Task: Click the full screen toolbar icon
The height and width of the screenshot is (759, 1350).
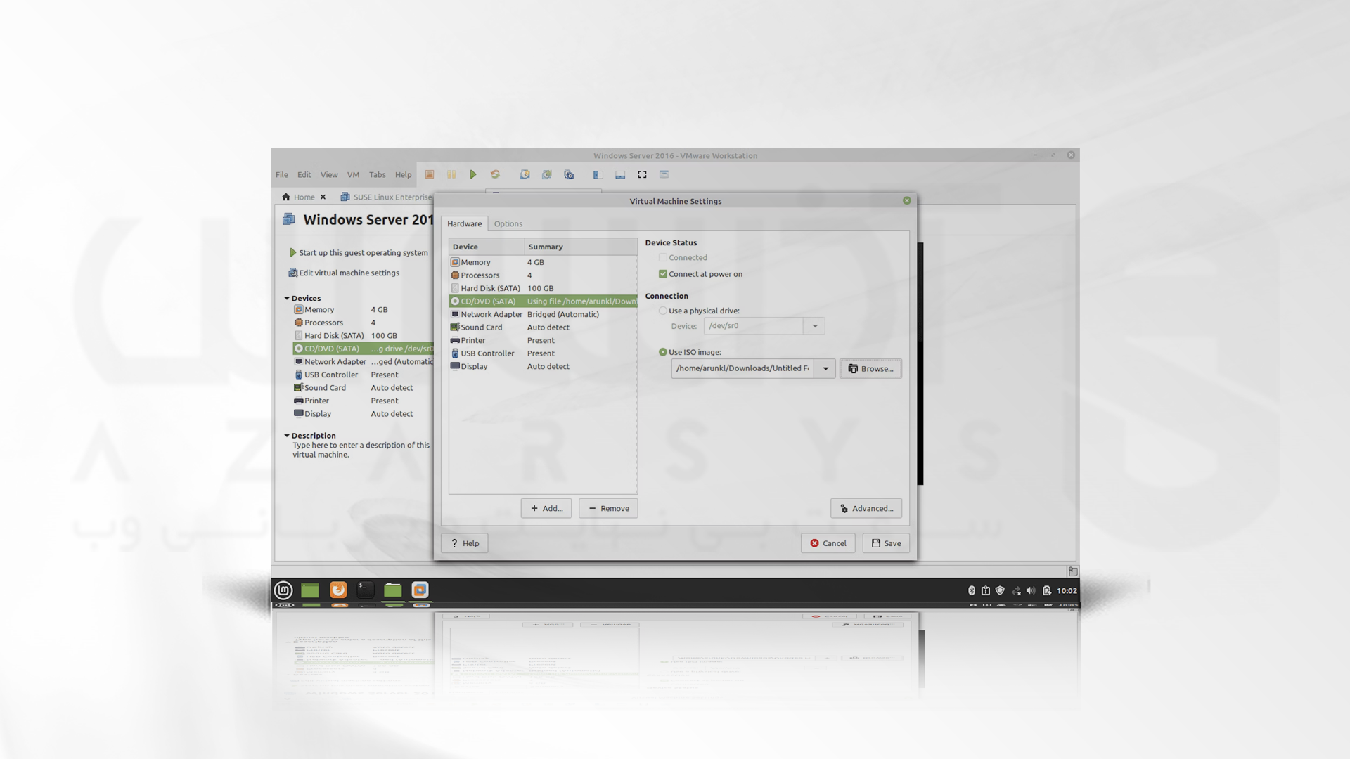Action: 642,174
